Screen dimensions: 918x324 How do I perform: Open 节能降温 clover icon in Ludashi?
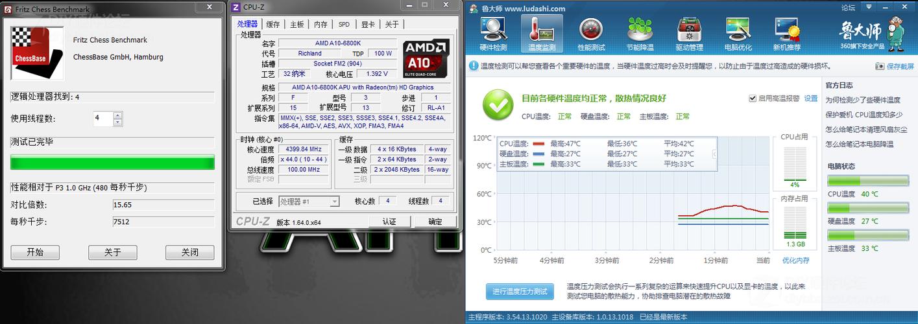point(640,34)
